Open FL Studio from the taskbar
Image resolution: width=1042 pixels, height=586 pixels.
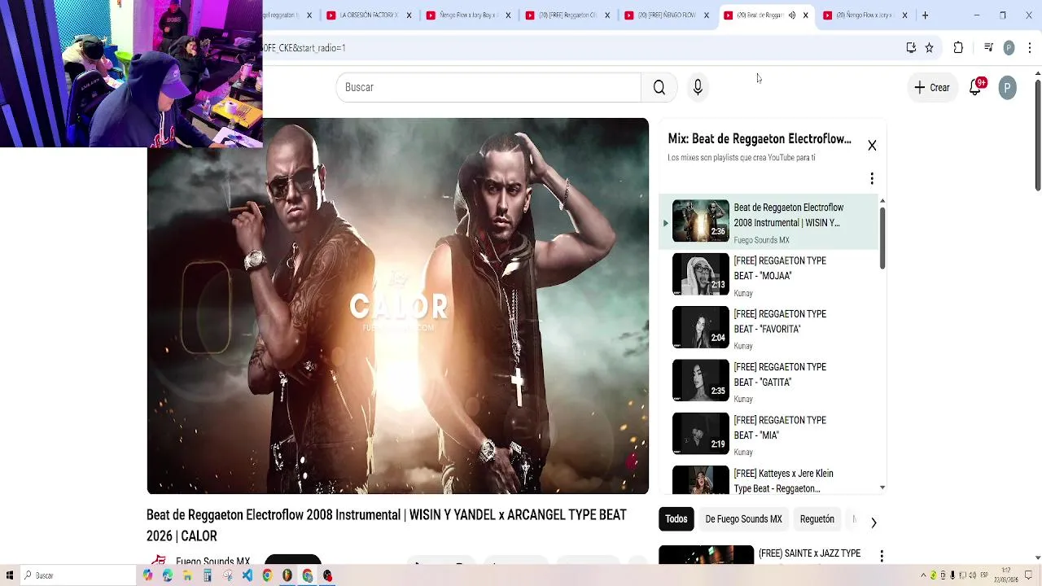pos(287,575)
